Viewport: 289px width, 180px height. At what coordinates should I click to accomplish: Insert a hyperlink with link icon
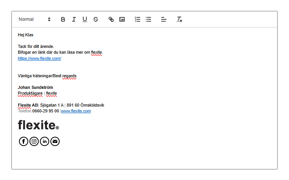point(111,19)
